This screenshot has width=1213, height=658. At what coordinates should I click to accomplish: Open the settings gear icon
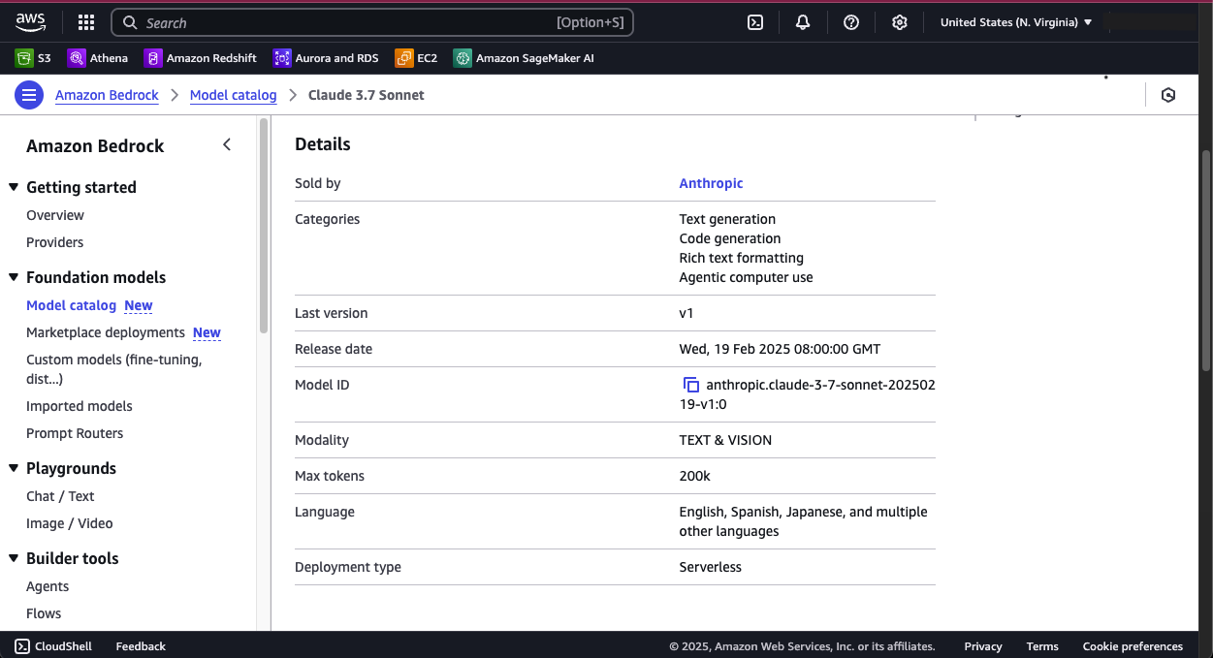(900, 22)
